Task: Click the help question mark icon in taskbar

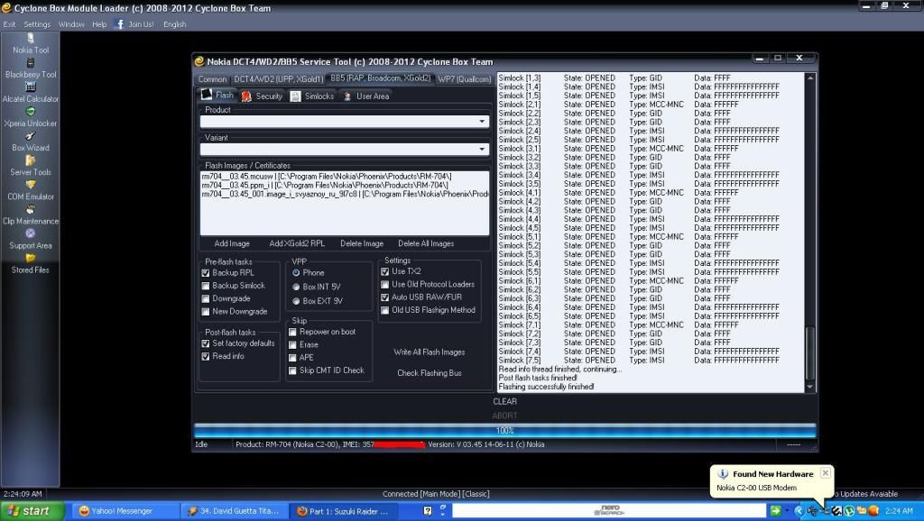Action: pyautogui.click(x=428, y=511)
